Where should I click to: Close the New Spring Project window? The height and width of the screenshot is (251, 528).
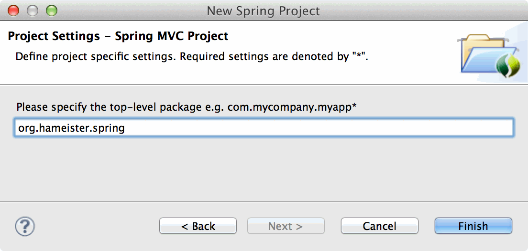tap(14, 10)
